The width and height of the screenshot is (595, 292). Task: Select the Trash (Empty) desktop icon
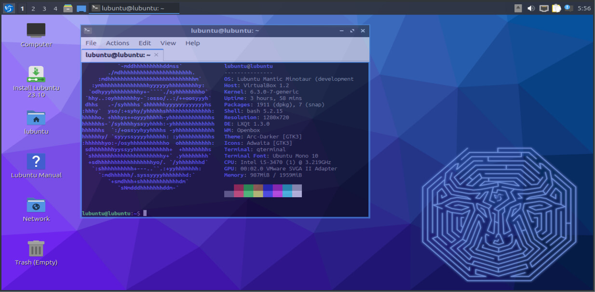click(x=36, y=253)
